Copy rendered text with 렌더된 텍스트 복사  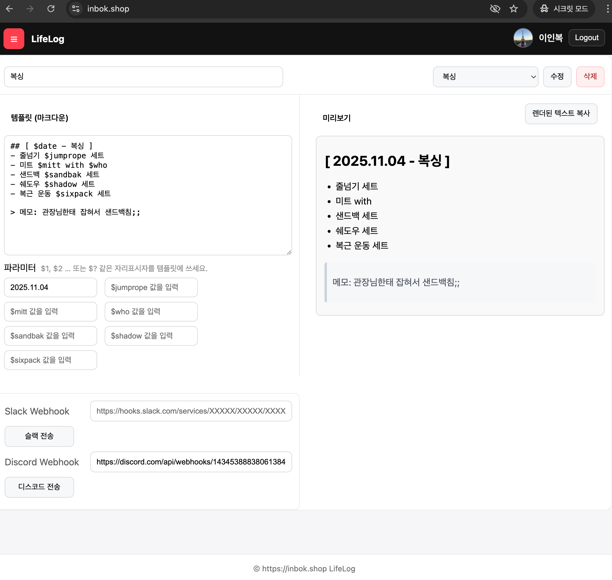coord(561,114)
